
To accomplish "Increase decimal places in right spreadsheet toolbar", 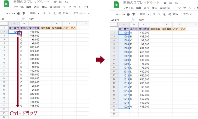I will pos(170,14).
